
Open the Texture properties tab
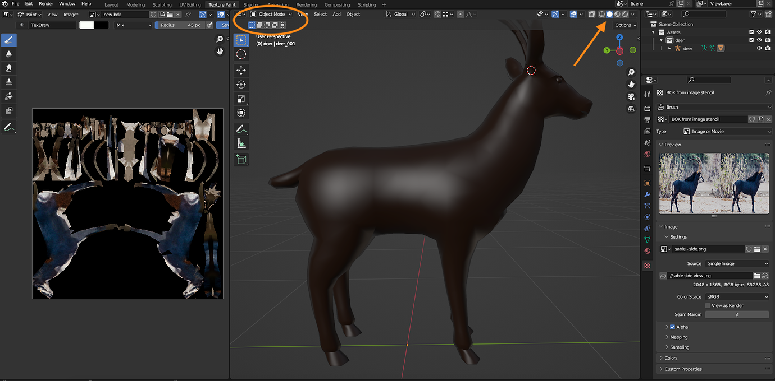click(647, 266)
